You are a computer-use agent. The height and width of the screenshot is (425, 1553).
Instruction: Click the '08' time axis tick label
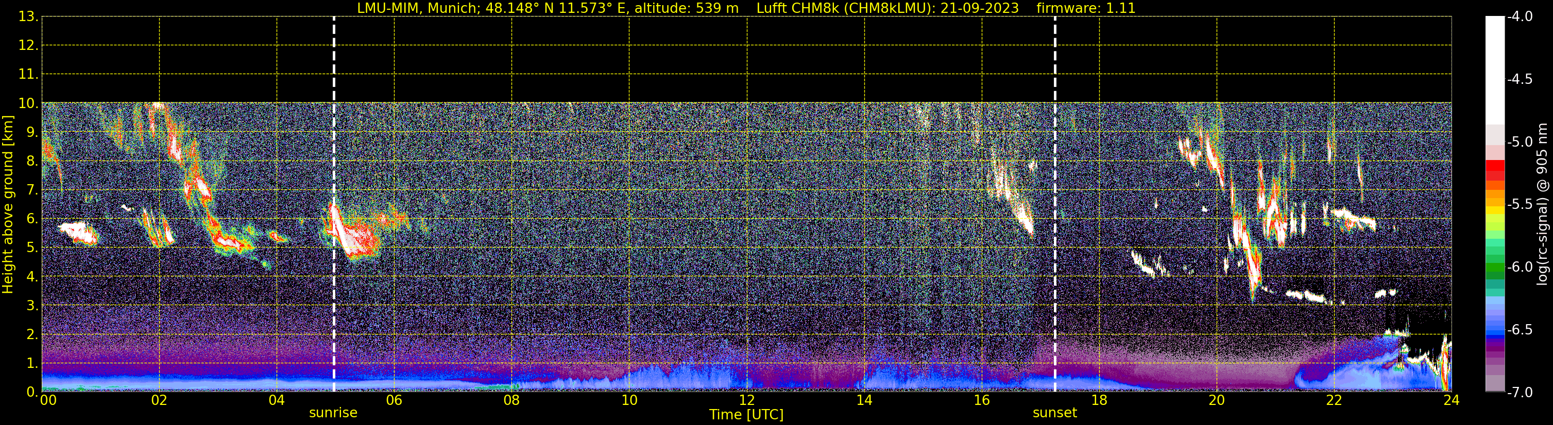coord(512,401)
